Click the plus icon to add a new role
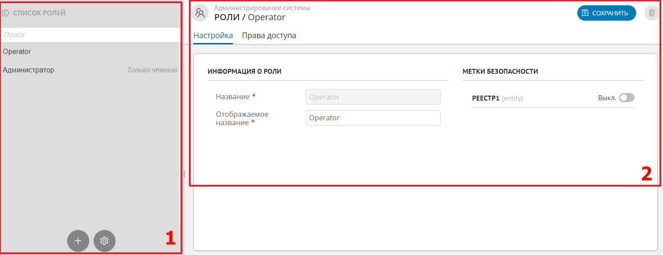 pos(78,241)
